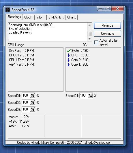Viewport: 133px width, 153px height.
Task: Click inside the Speed02 value field
Action: [x=26, y=102]
